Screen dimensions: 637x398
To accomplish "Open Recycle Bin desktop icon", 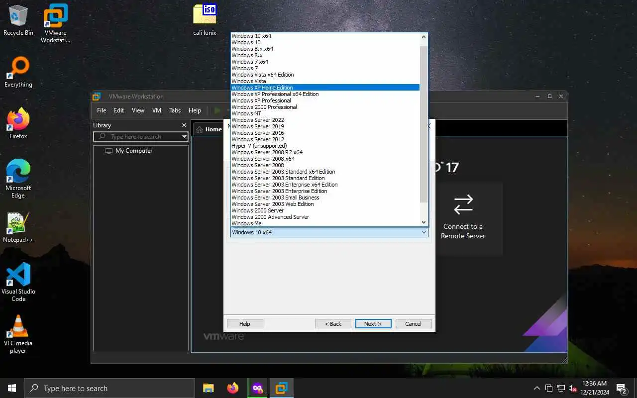I will (x=18, y=21).
